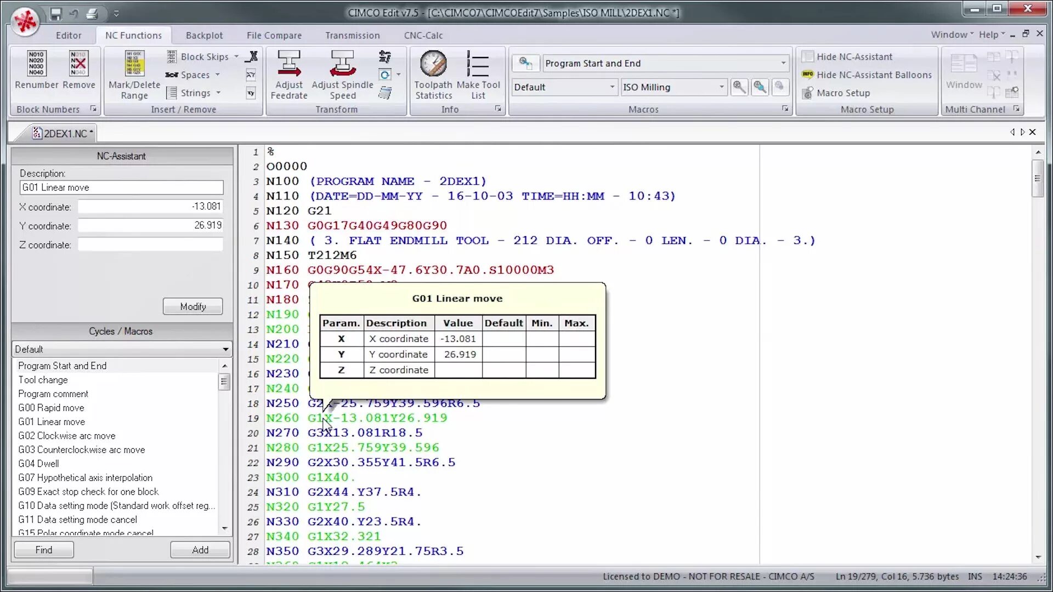This screenshot has height=592, width=1053.
Task: Click the Modify button in NC-Assistant
Action: pyautogui.click(x=193, y=306)
